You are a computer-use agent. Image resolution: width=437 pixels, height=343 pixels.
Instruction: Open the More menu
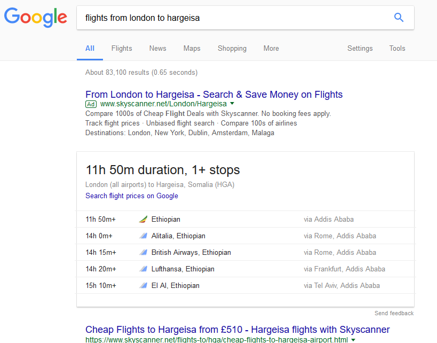tap(271, 48)
